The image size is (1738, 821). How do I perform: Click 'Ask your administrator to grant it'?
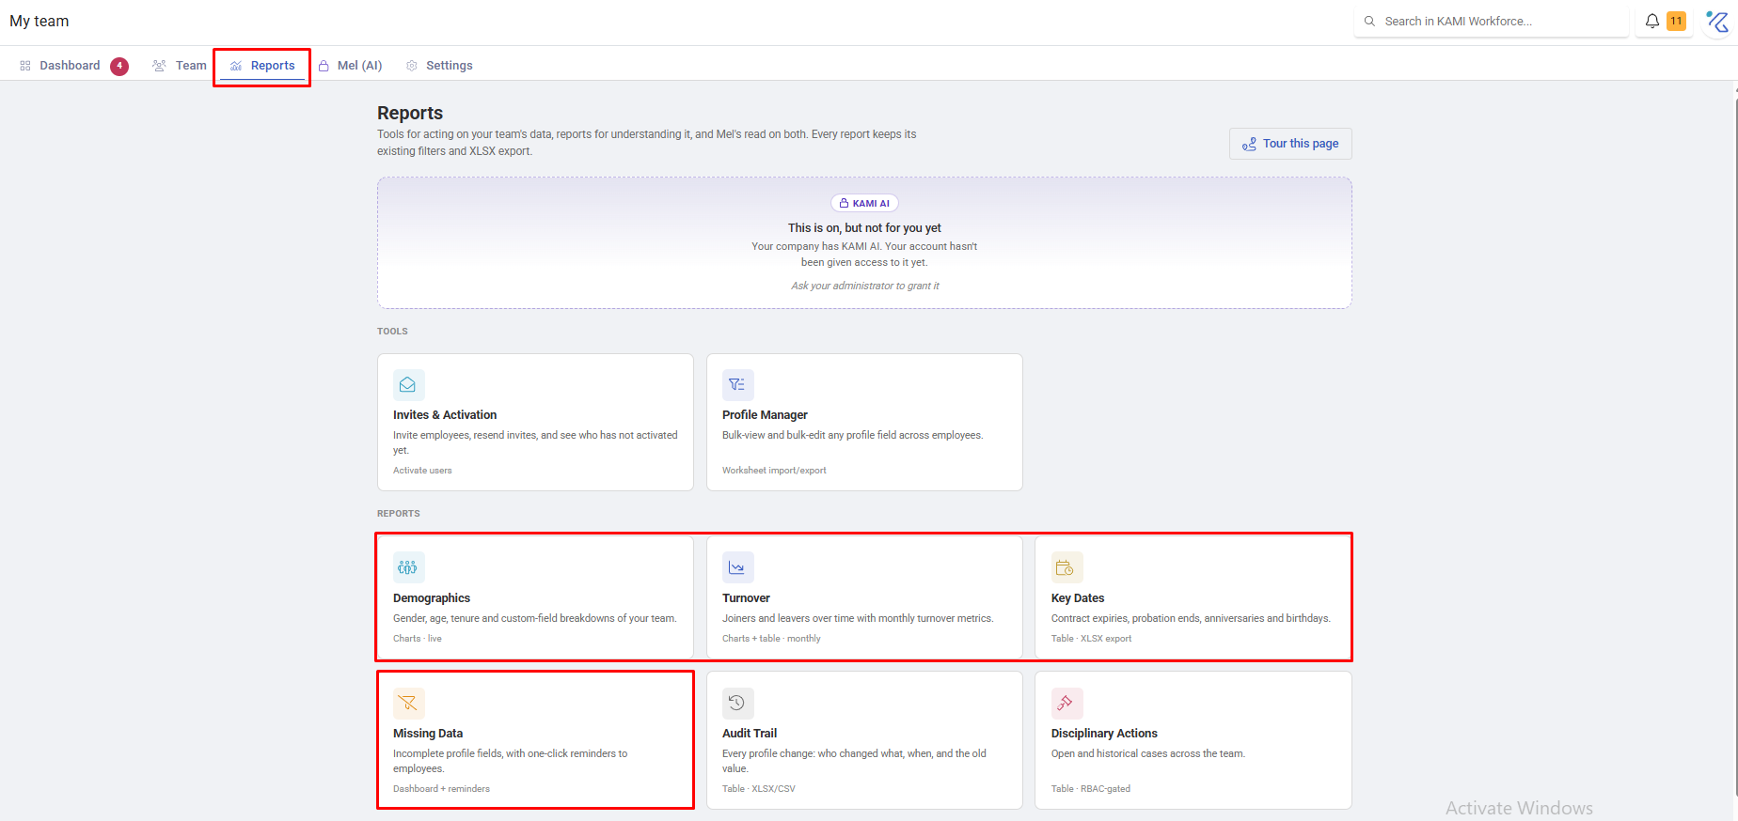click(865, 286)
